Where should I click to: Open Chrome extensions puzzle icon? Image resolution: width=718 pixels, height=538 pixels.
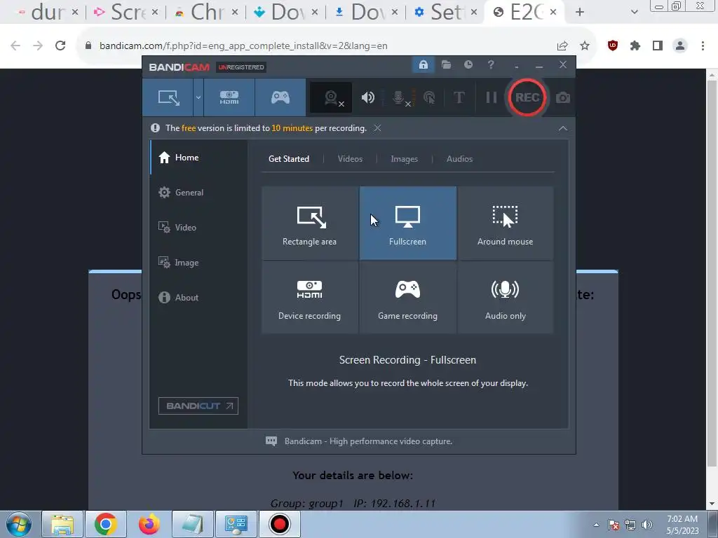pyautogui.click(x=635, y=46)
